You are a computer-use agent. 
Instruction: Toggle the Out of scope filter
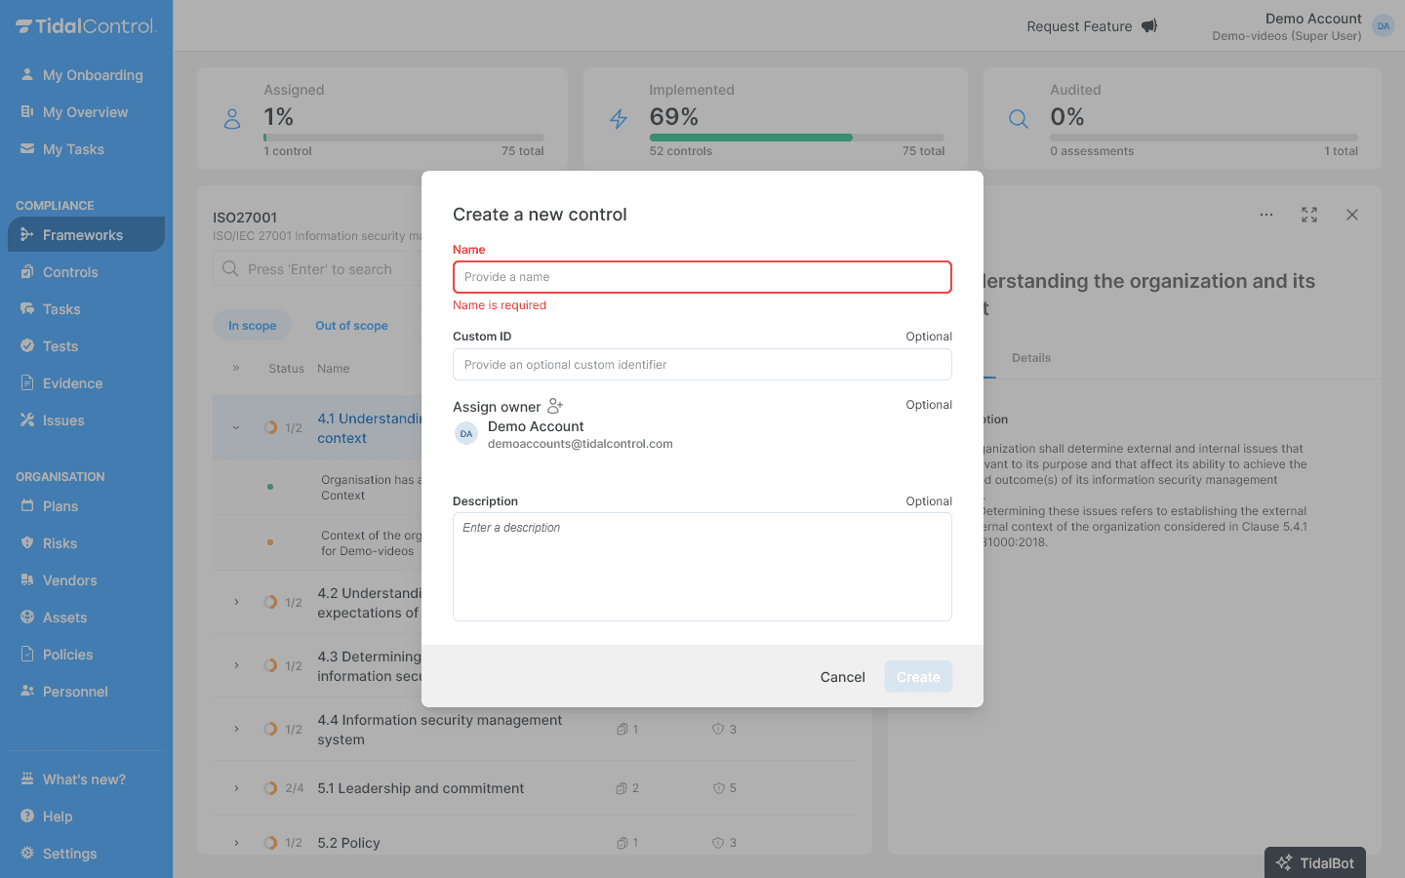coord(351,325)
